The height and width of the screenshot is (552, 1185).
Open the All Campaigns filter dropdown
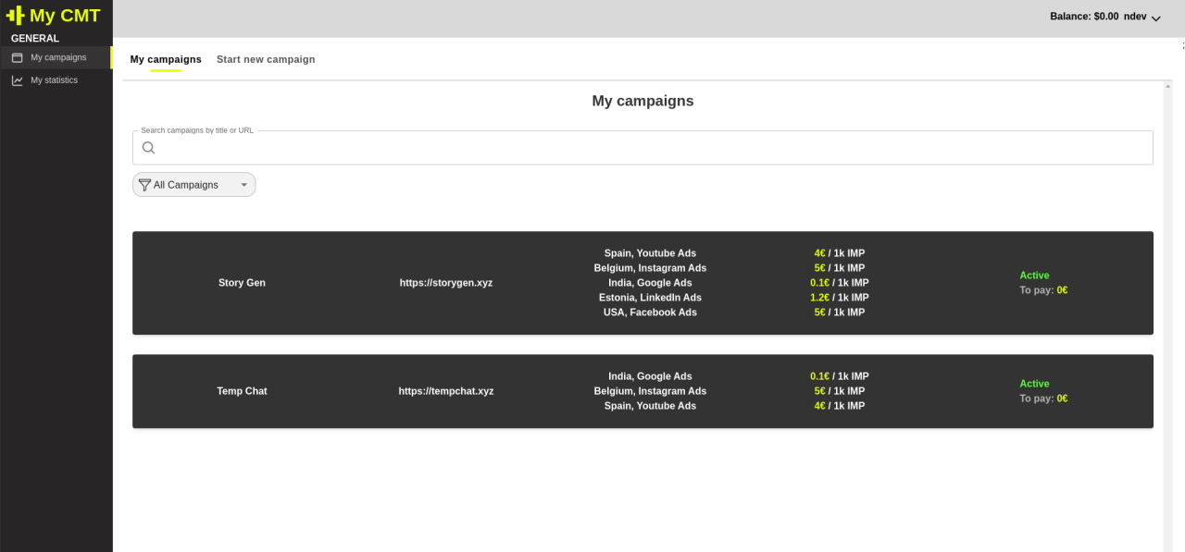pos(193,184)
